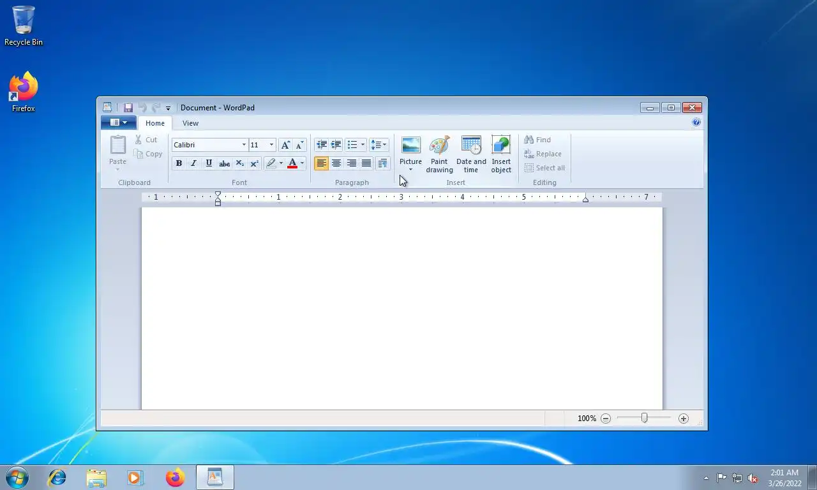The width and height of the screenshot is (817, 490).
Task: Open the Paragraph settings icon
Action: click(382, 163)
